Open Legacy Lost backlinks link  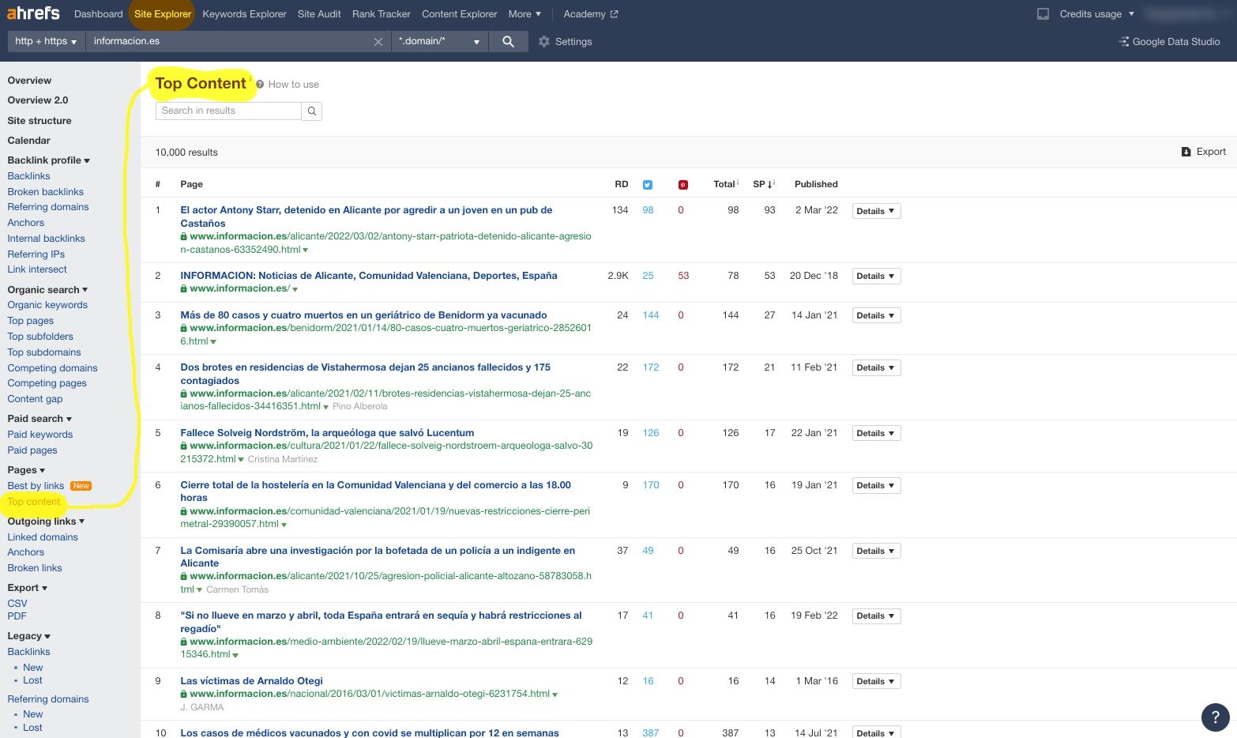click(x=32, y=680)
